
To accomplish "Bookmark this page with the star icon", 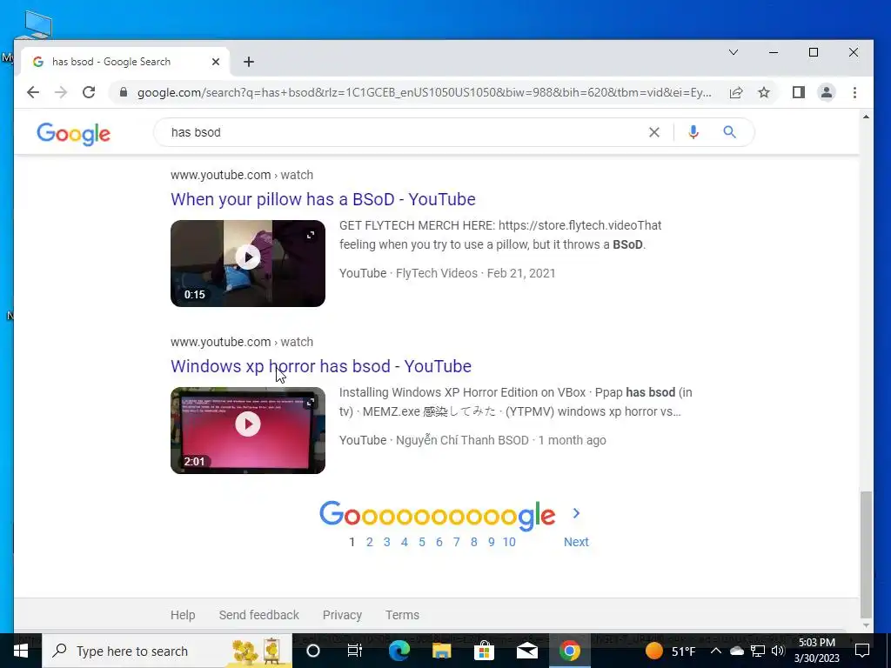I will 764,92.
